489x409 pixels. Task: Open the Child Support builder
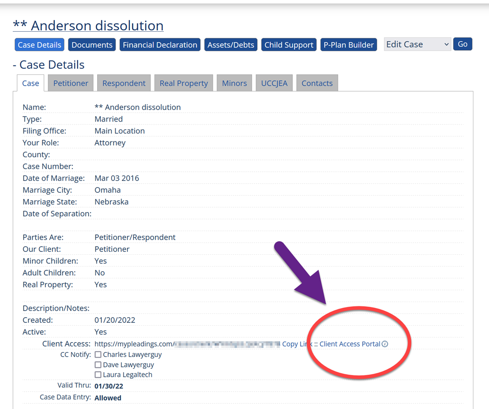click(x=289, y=44)
